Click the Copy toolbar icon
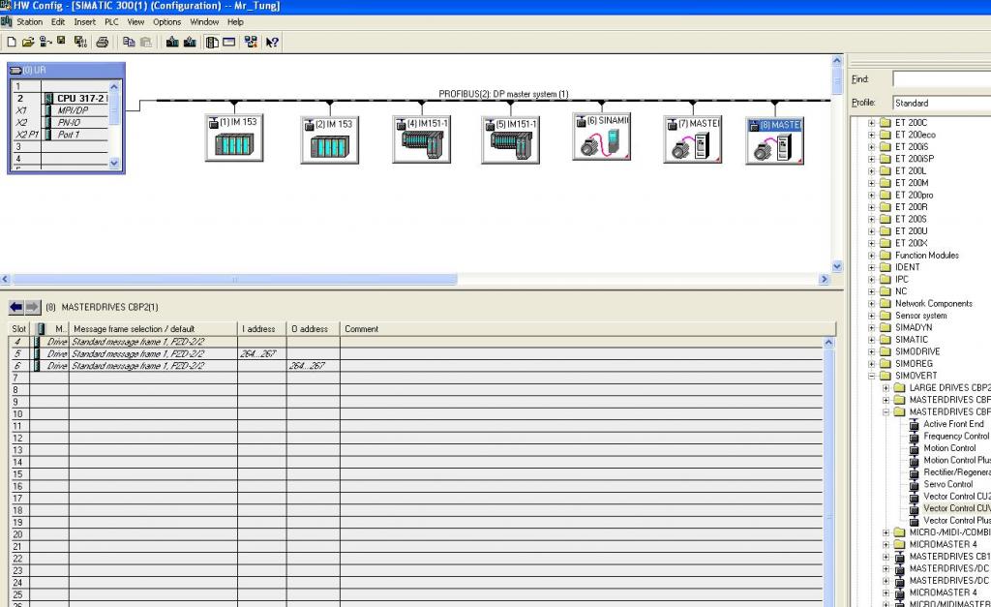991x607 pixels. click(x=129, y=42)
